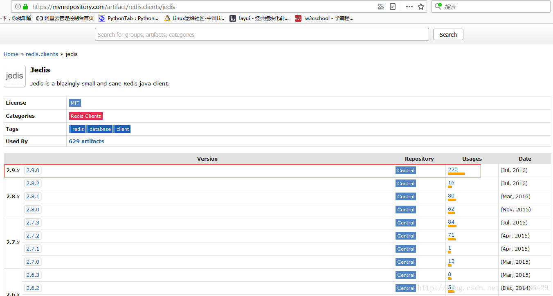Click the Version column header
The image size is (553, 296).
(207, 159)
